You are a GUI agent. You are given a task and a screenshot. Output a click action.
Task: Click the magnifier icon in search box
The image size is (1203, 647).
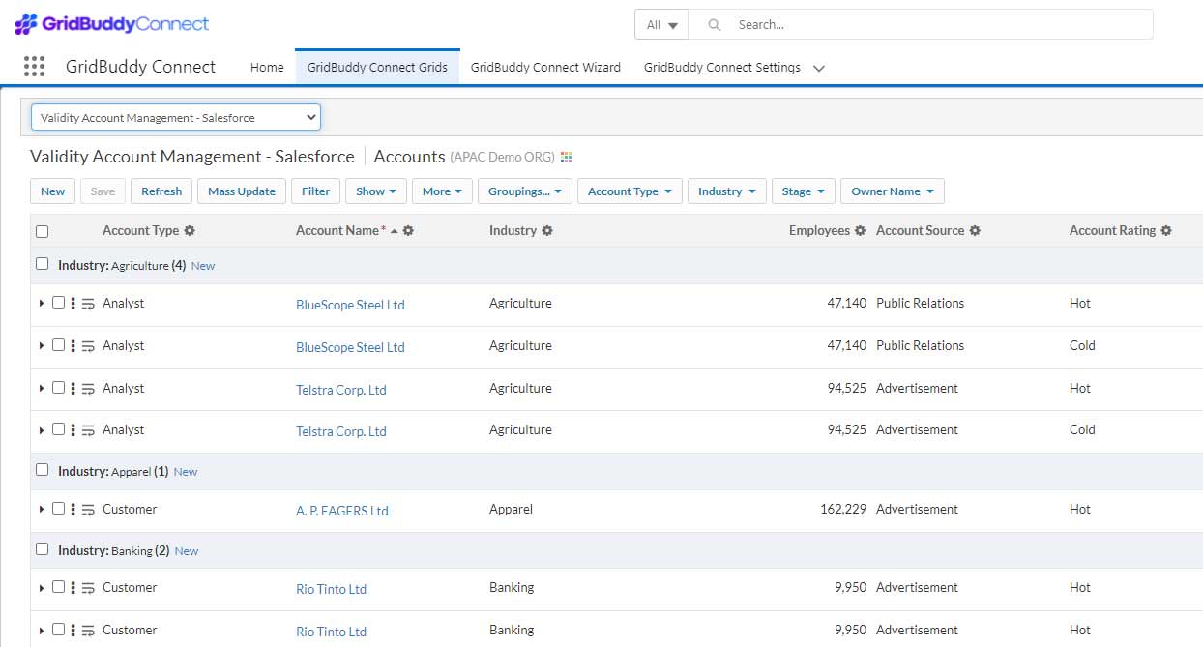[x=715, y=25]
